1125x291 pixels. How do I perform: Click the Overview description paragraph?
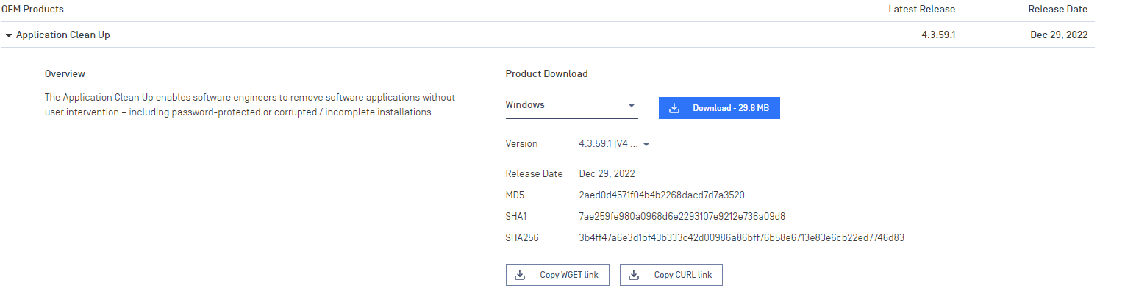(250, 105)
